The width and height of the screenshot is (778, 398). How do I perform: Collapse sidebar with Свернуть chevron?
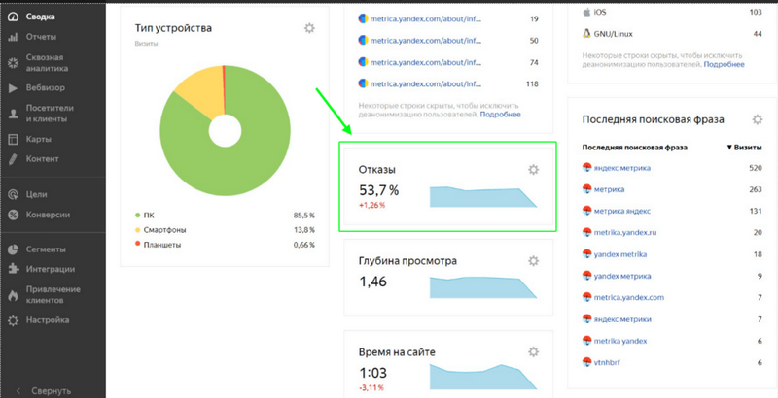pyautogui.click(x=18, y=390)
